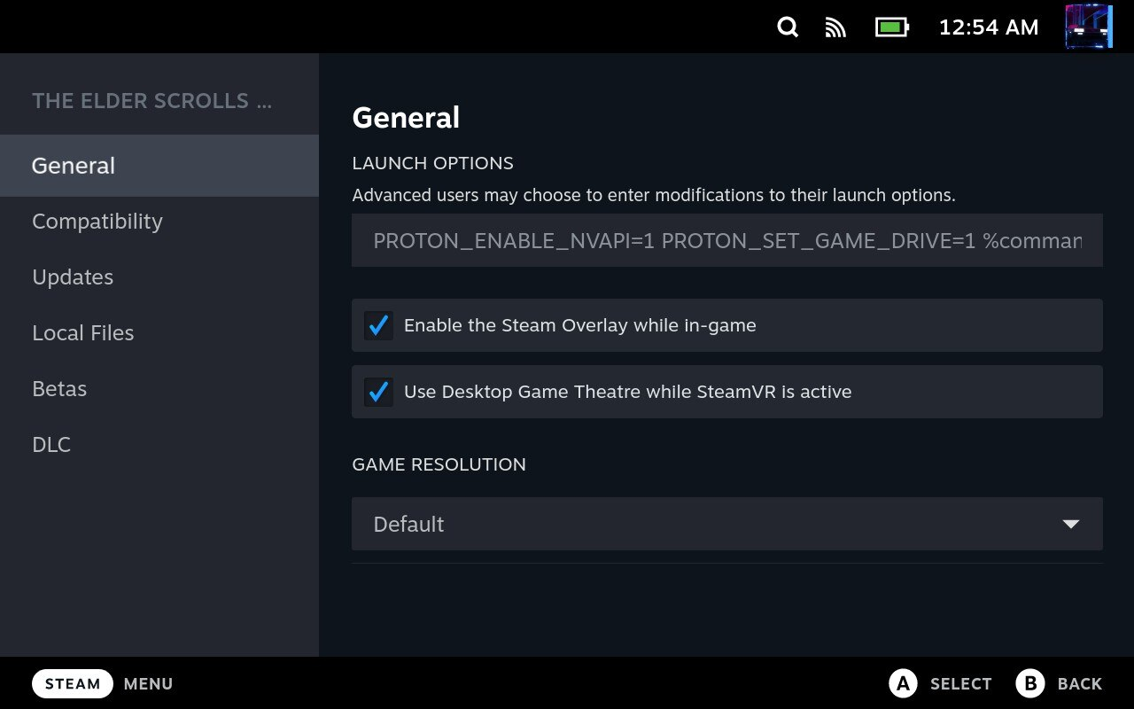Switch to the Updates section

pos(73,277)
